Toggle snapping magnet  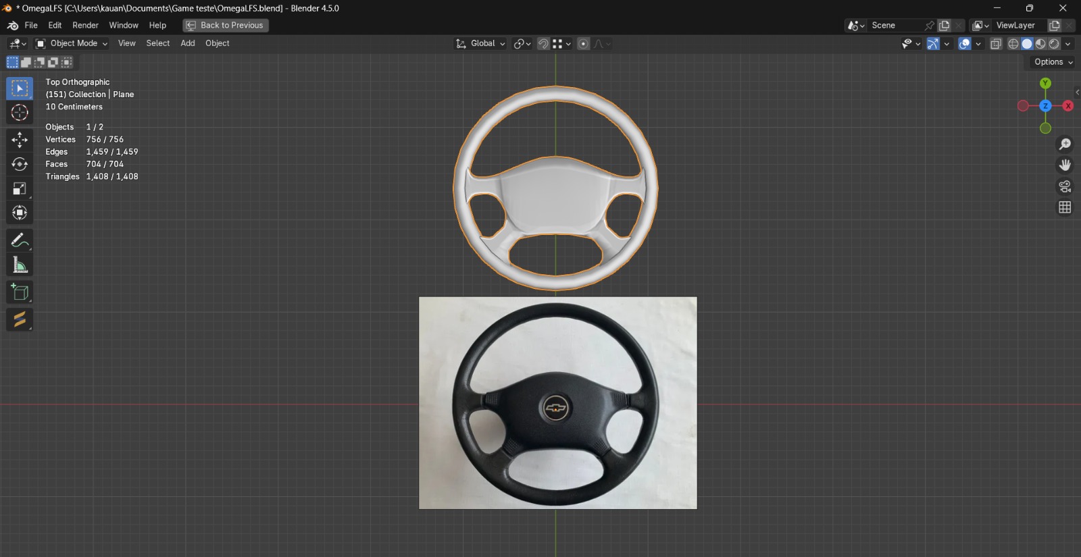tap(543, 44)
